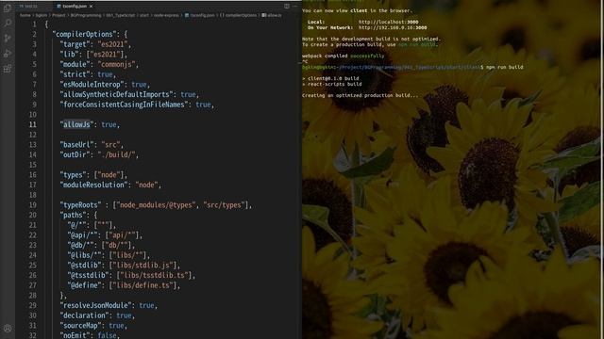Click the "libs/define.ts" value
The height and width of the screenshot is (339, 604).
[x=143, y=285]
